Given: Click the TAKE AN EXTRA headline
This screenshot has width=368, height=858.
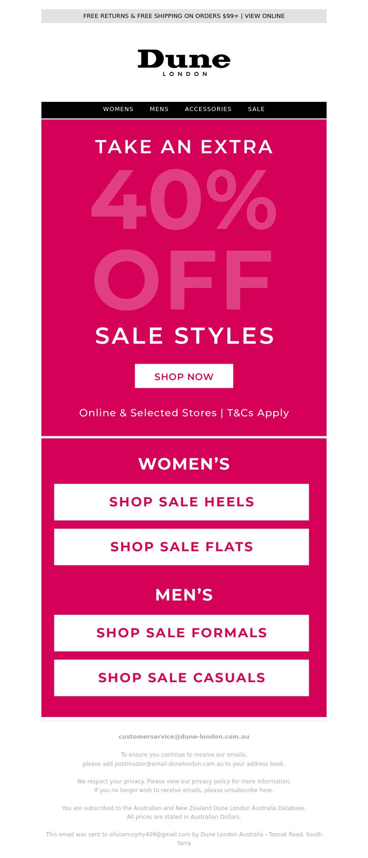Looking at the screenshot, I should point(184,147).
